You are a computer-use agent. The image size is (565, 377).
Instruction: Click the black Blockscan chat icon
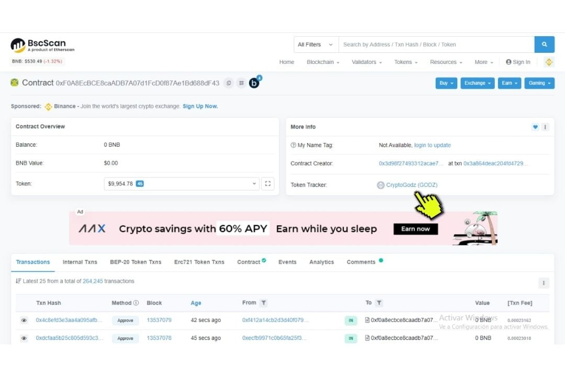click(x=254, y=83)
